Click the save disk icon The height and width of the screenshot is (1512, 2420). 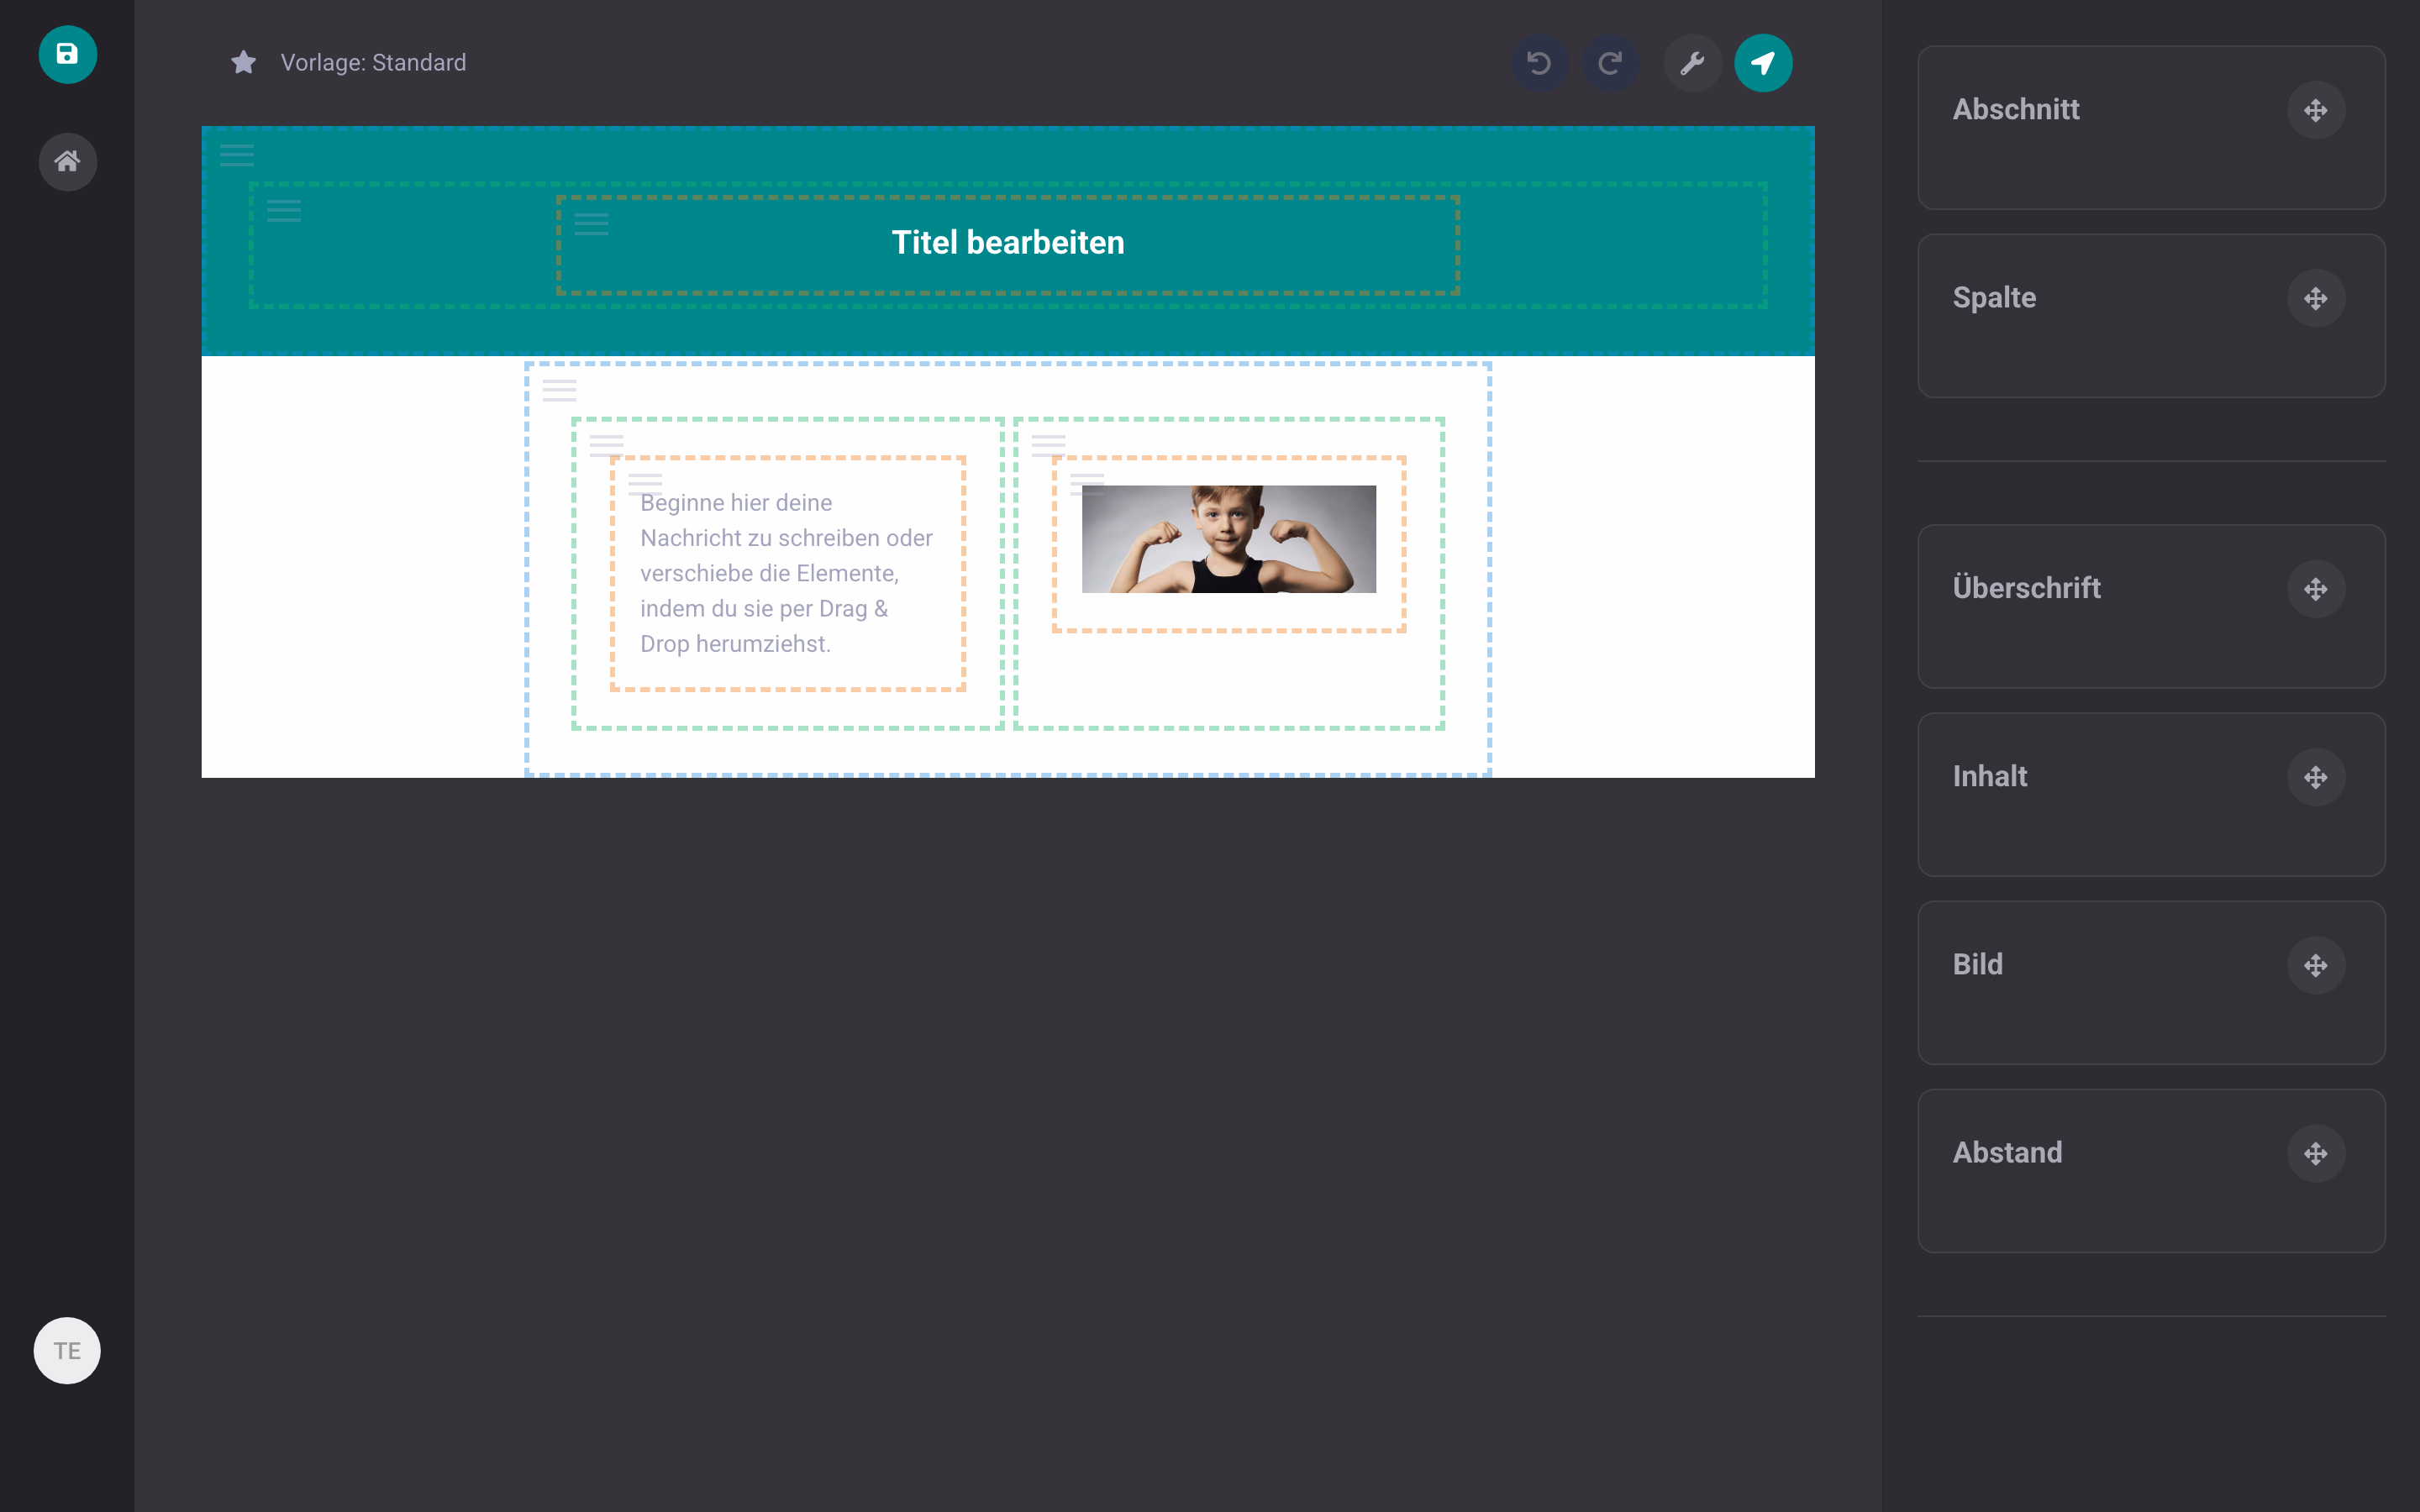(x=67, y=54)
